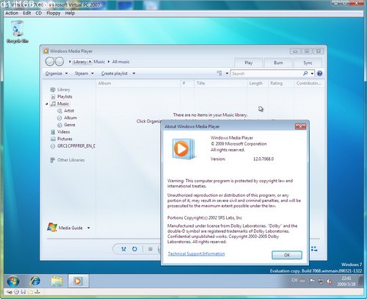Click the Action Center flag tray icon
Viewport: 367px width, 299px height.
pyautogui.click(x=312, y=281)
